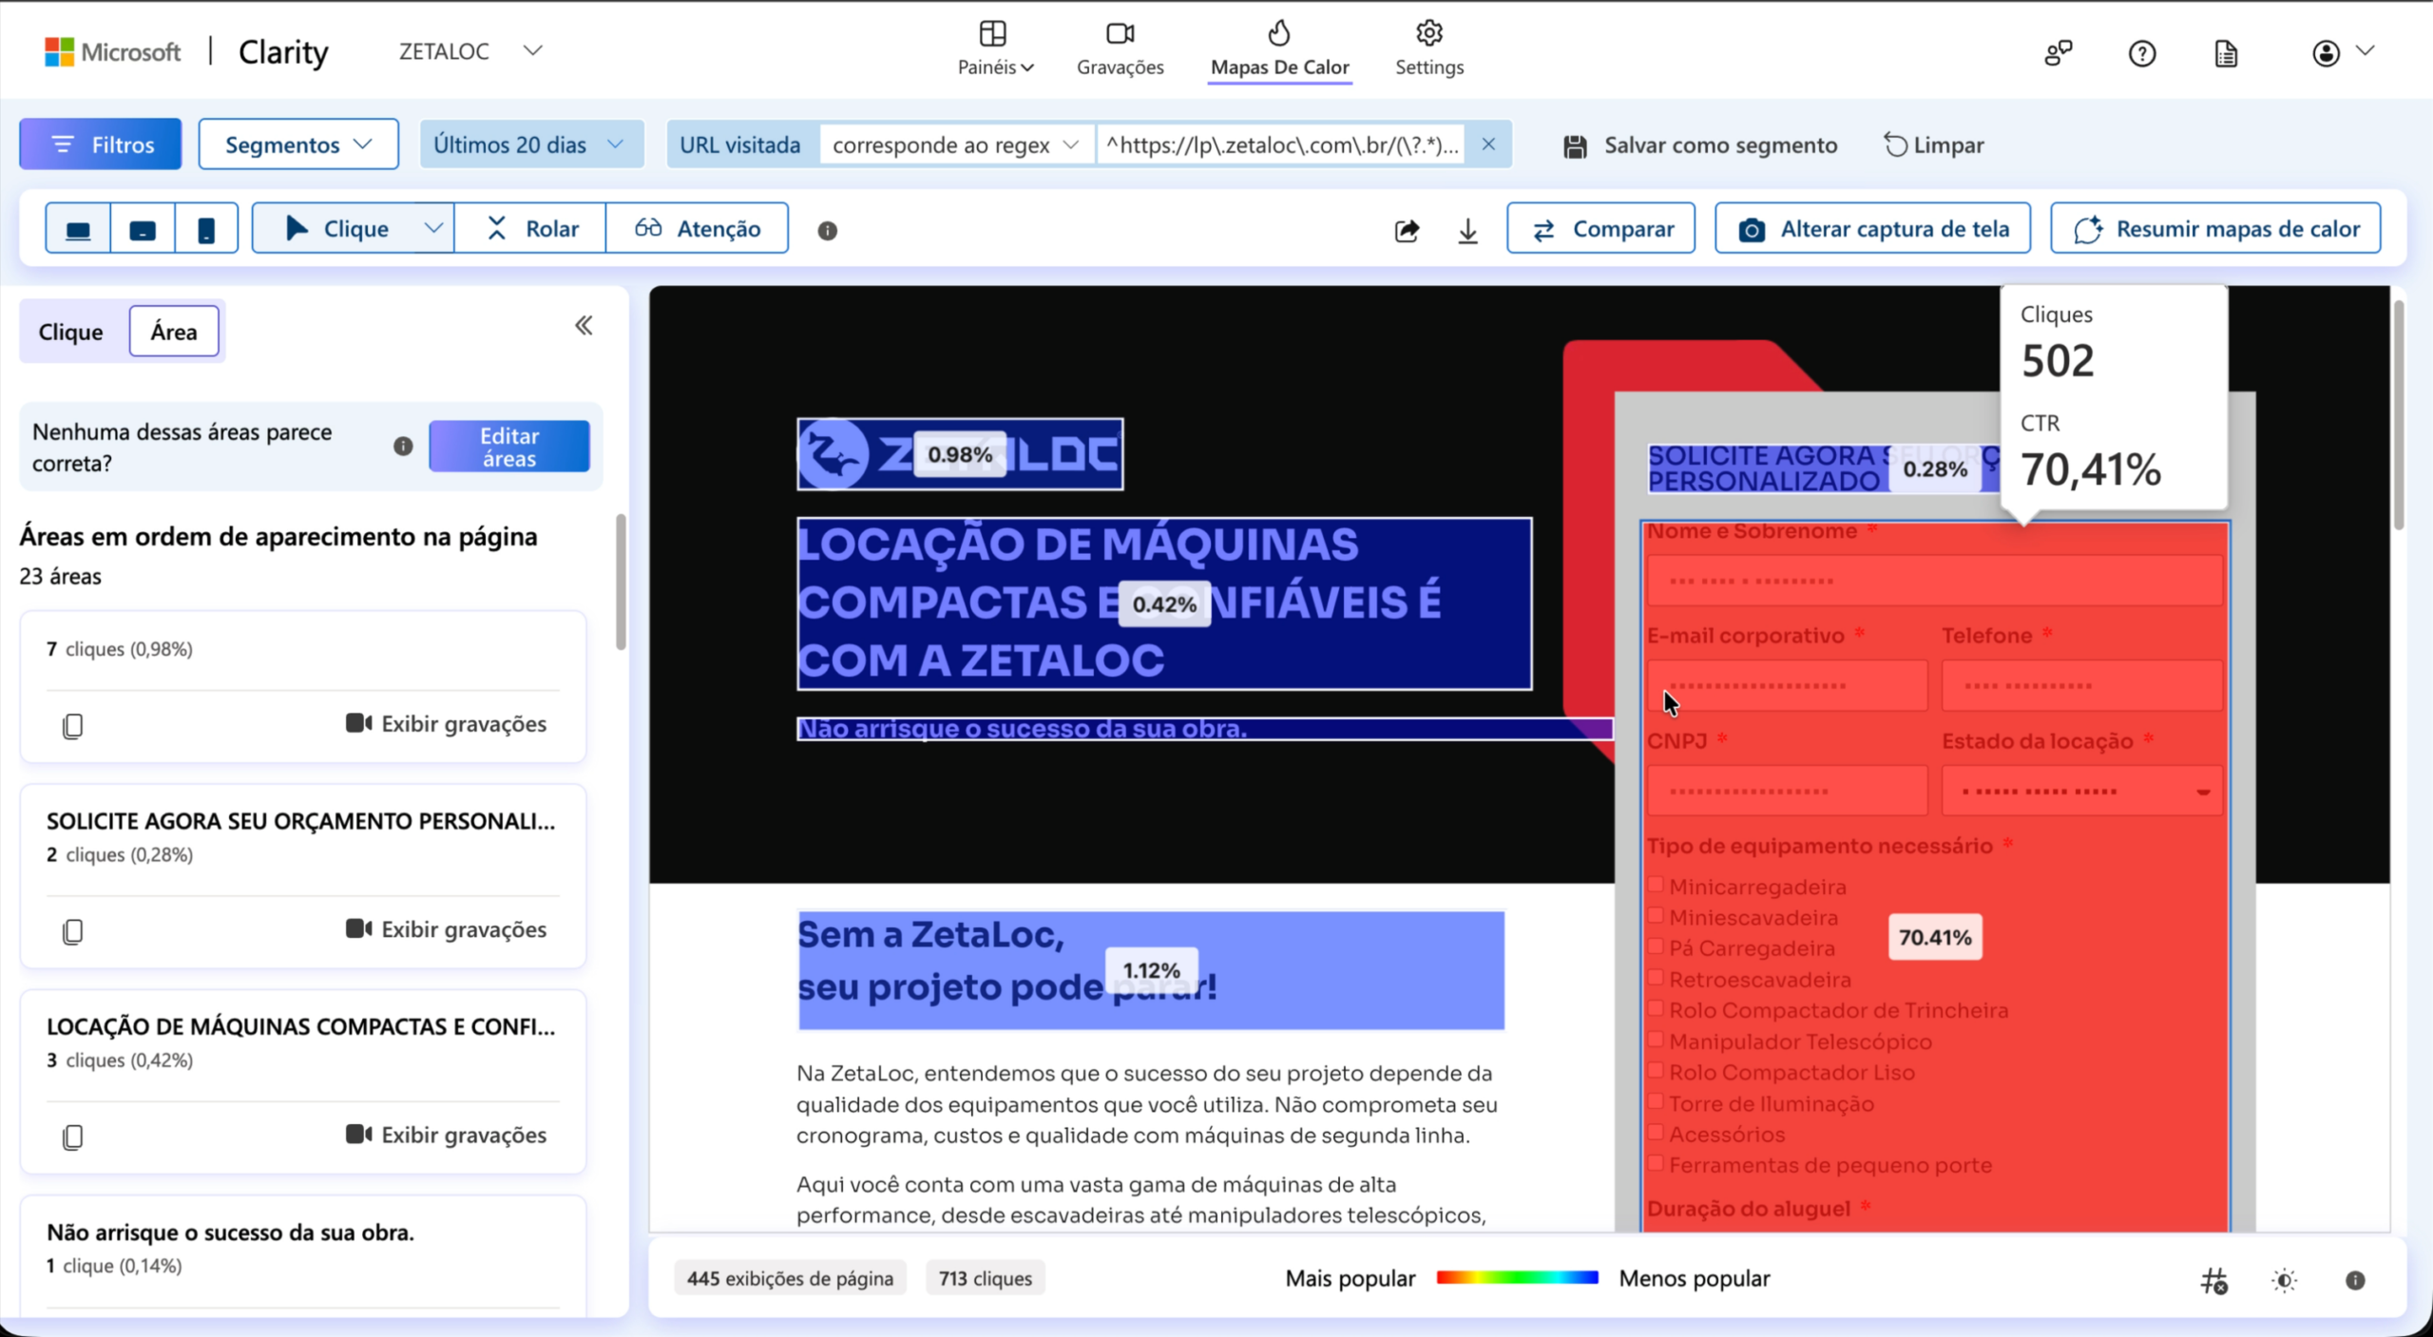Click the 1.12% heatmap area label
Viewport: 2433px width, 1337px height.
coord(1151,970)
